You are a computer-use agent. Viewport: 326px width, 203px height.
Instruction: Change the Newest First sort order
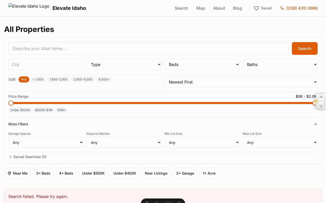pyautogui.click(x=241, y=82)
